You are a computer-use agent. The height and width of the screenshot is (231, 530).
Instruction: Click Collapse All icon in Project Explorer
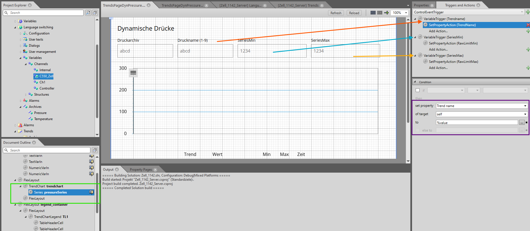[x=95, y=13]
